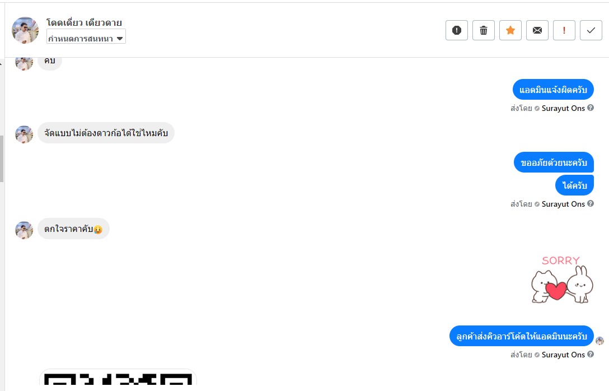
Task: Click help icon under the last sent message
Action: tap(591, 354)
